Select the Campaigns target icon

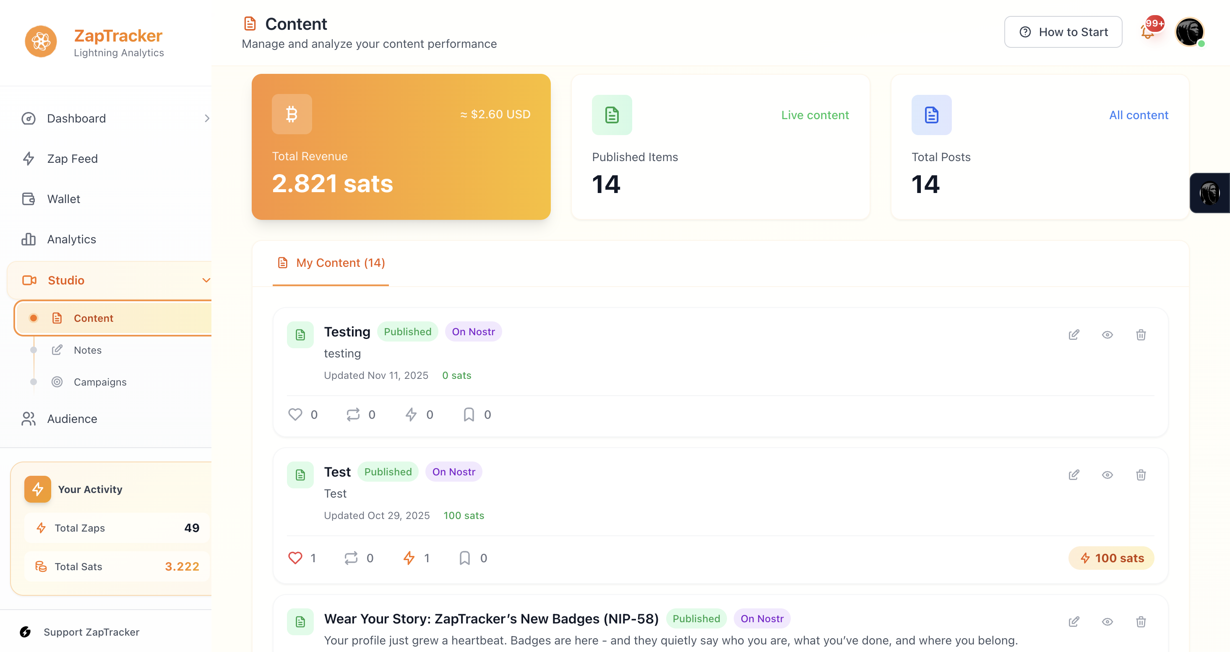(x=57, y=382)
